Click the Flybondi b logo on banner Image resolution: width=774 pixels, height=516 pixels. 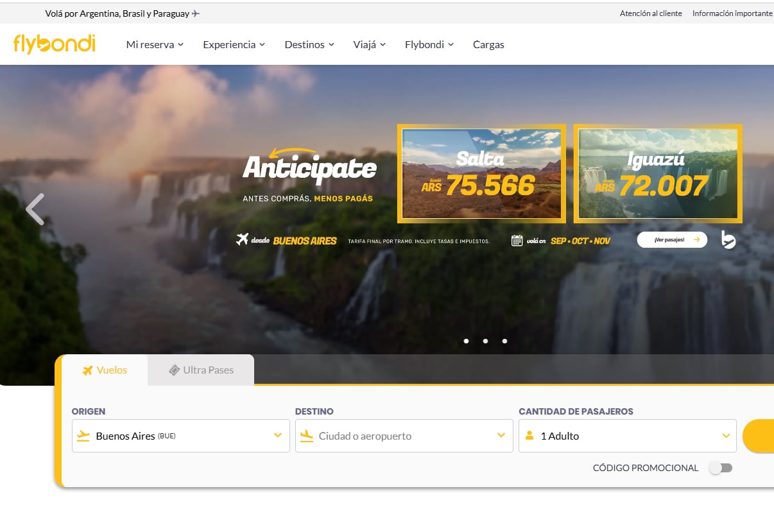(x=728, y=240)
